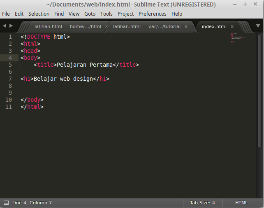Viewport: 264px width, 208px height.
Task: Place cursor in closing body tag
Action: point(32,100)
